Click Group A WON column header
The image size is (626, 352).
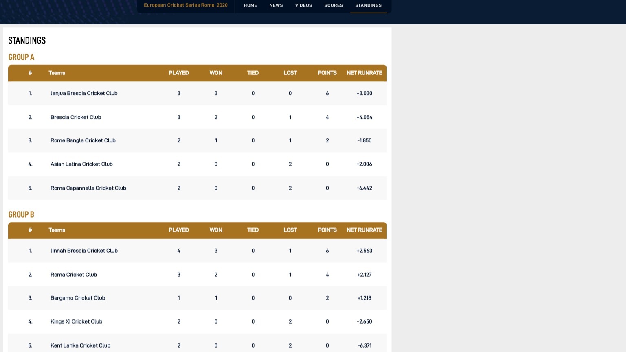[216, 73]
